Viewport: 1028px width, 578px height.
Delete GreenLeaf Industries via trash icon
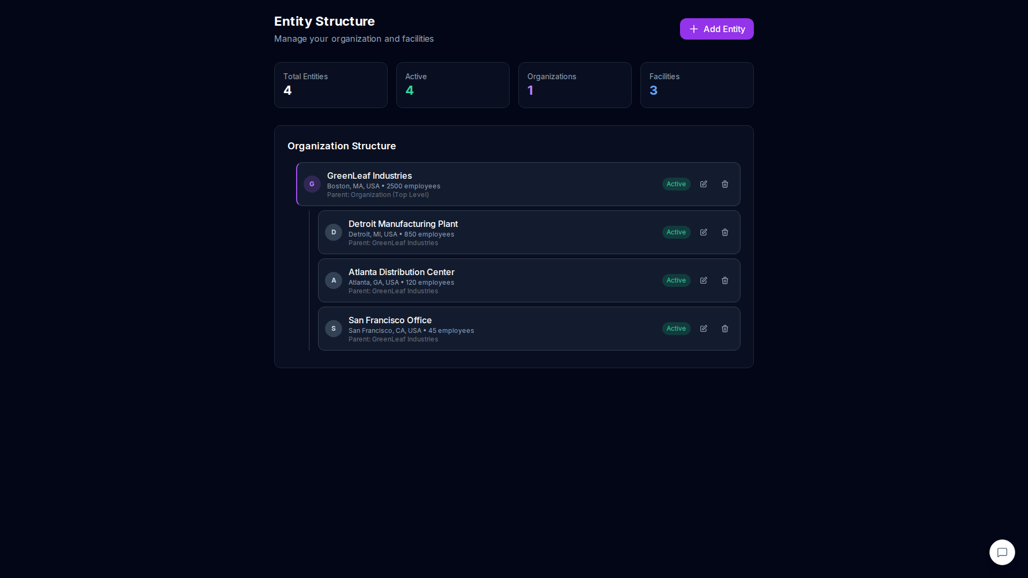coord(725,184)
